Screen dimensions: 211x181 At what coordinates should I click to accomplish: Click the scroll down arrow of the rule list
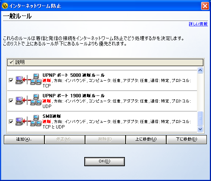click(200, 129)
